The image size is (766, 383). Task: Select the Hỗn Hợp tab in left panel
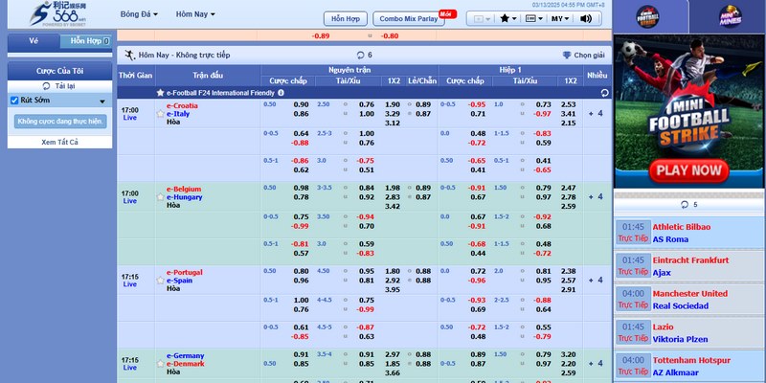85,41
